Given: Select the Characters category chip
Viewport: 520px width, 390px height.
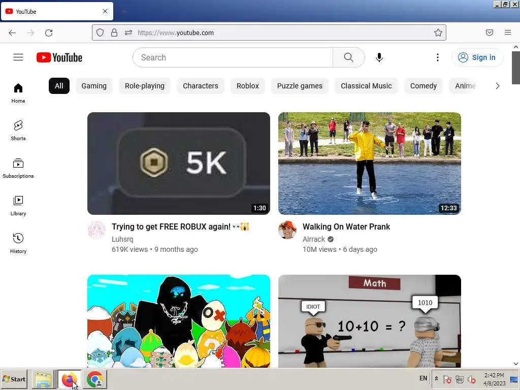Looking at the screenshot, I should click(201, 86).
